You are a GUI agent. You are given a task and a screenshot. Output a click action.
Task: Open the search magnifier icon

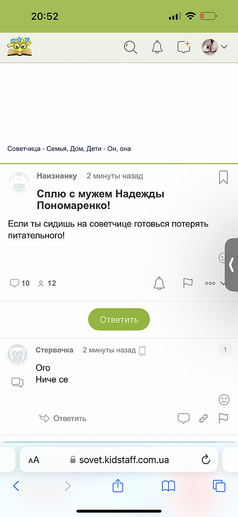[x=131, y=47]
